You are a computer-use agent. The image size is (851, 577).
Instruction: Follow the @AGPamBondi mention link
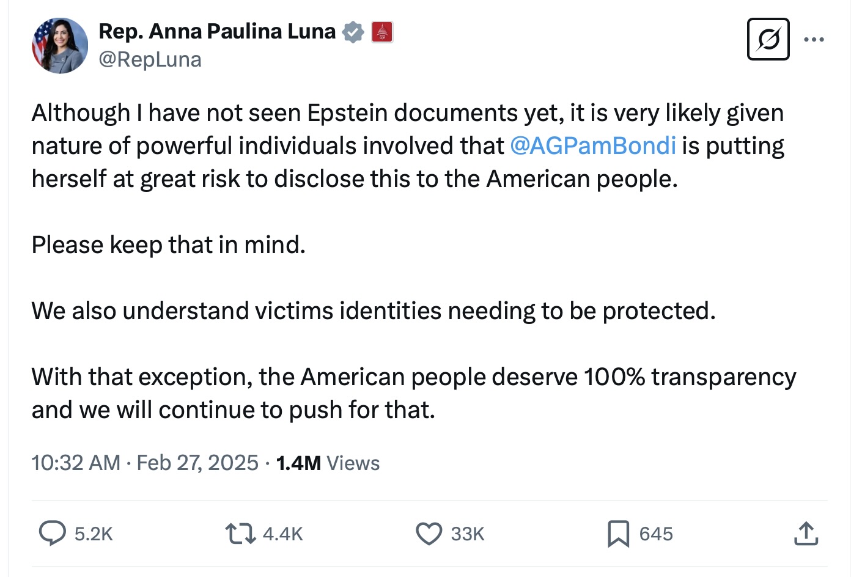[x=592, y=145]
